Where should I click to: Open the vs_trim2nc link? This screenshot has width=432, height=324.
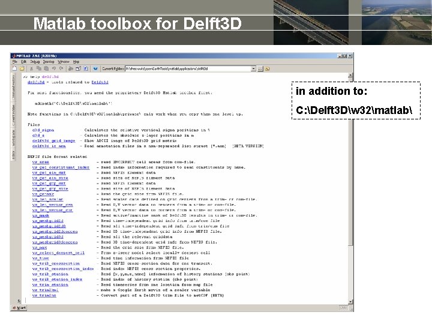tap(44, 295)
